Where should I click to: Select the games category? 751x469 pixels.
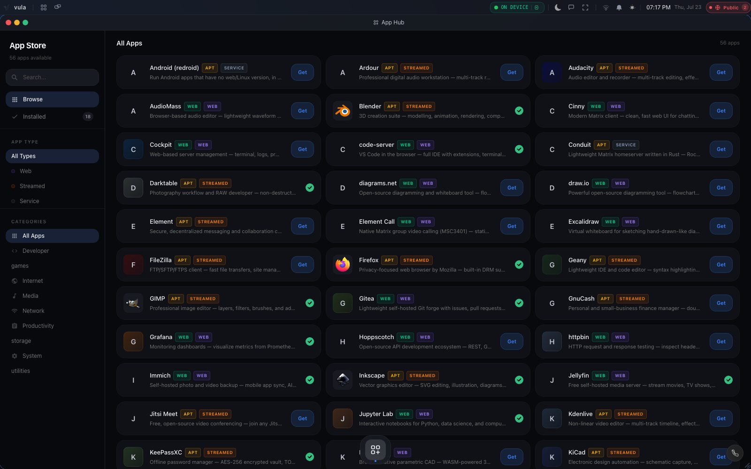click(x=52, y=266)
